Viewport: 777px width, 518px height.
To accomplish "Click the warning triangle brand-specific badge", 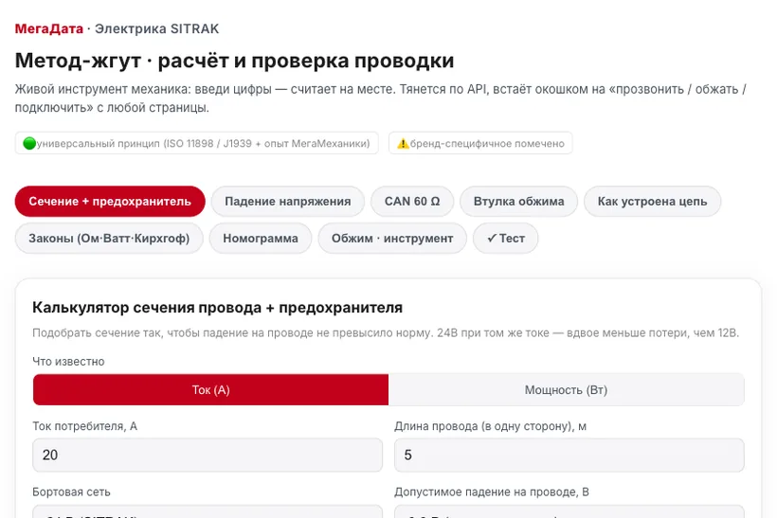I will pos(480,143).
